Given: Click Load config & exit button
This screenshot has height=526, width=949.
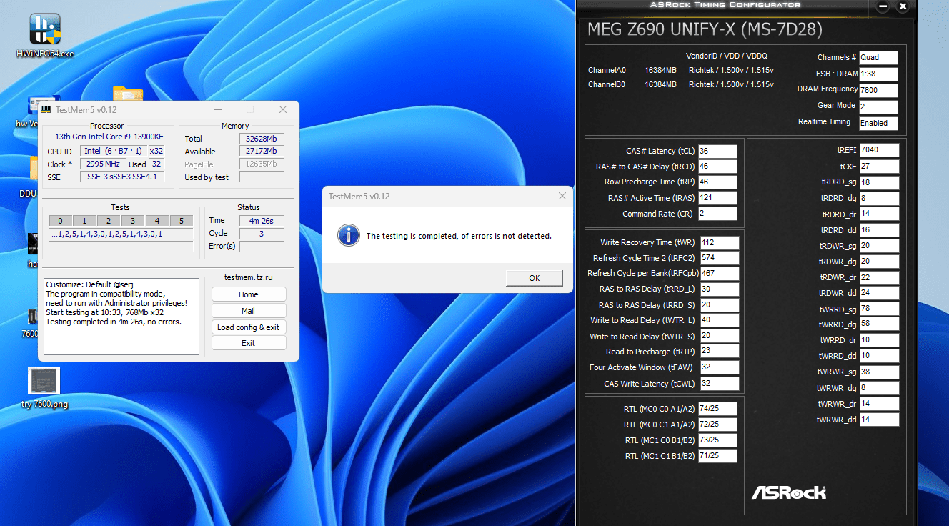Looking at the screenshot, I should click(249, 327).
